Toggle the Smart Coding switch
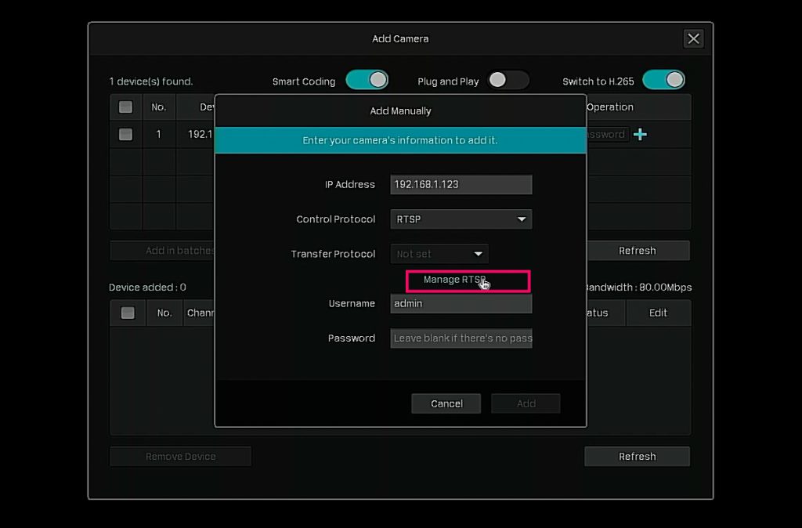Image resolution: width=802 pixels, height=528 pixels. [x=367, y=80]
